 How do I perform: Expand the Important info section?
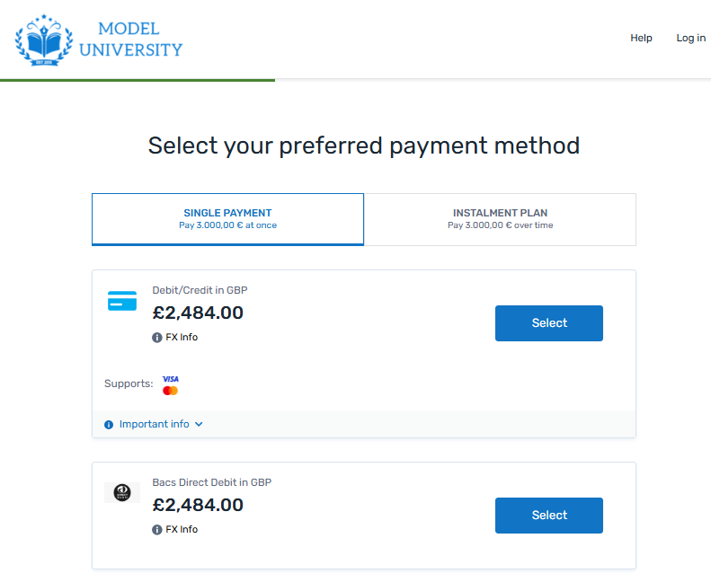coord(154,425)
